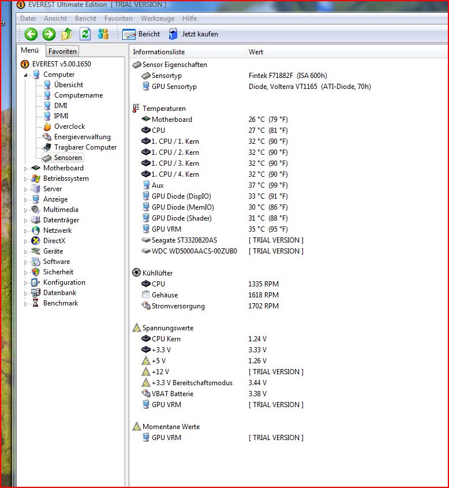Viewport: 449px width, 488px height.
Task: Click the Multimedia speaker icon
Action: coord(36,210)
